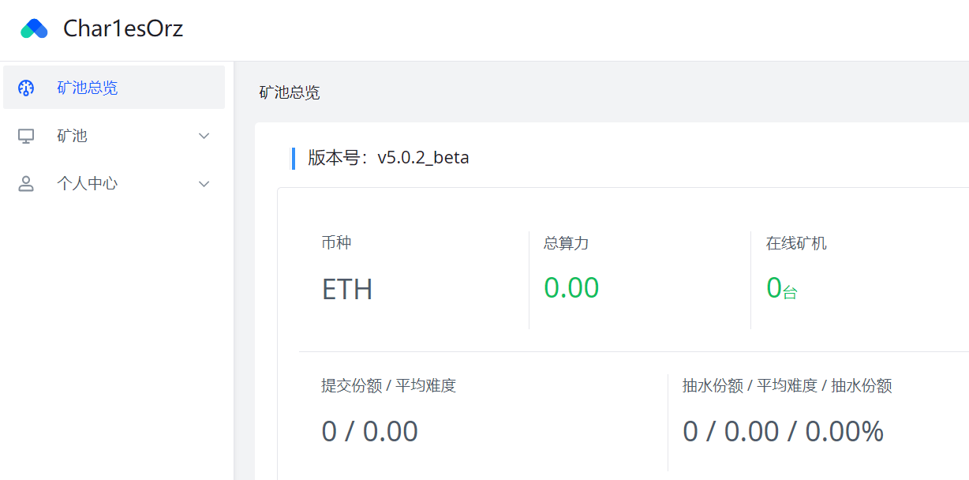Expand the 个人中心 menu chevron

coord(204,183)
